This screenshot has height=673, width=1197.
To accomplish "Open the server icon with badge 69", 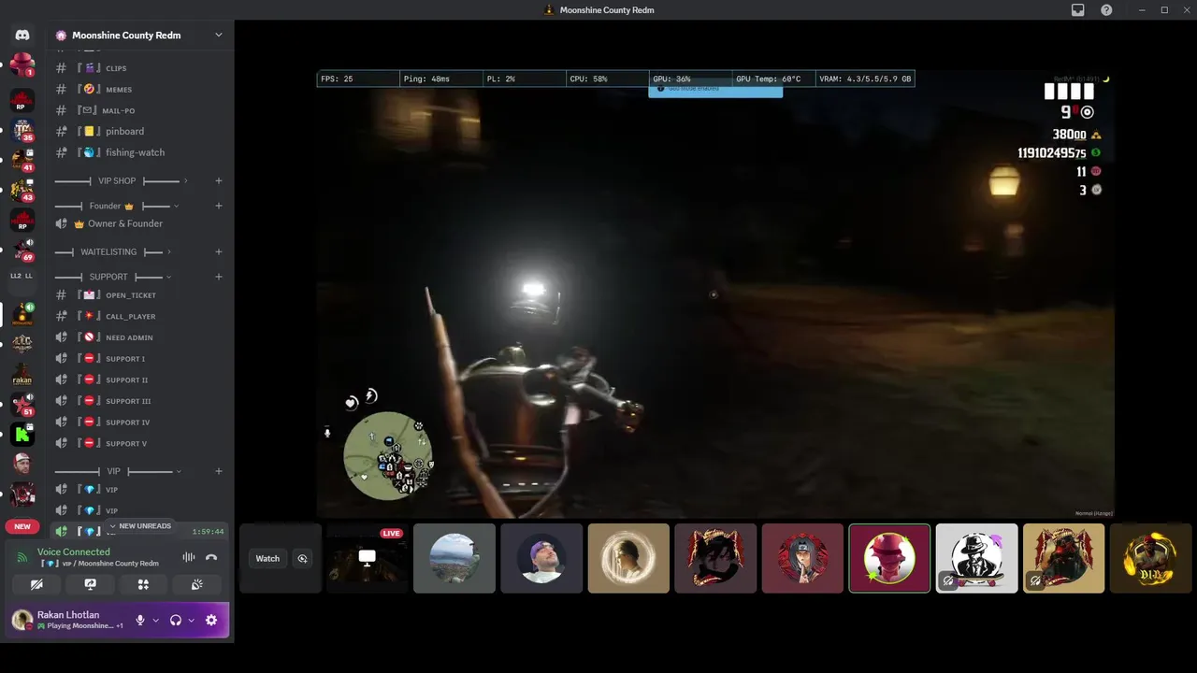I will [x=22, y=250].
